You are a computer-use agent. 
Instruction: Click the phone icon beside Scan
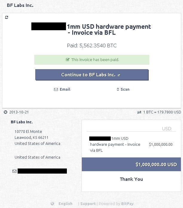tap(118, 89)
